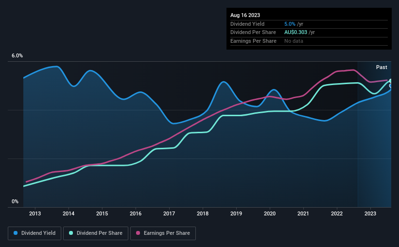Select the 2017 x-axis year label
The height and width of the screenshot is (247, 399).
(169, 213)
